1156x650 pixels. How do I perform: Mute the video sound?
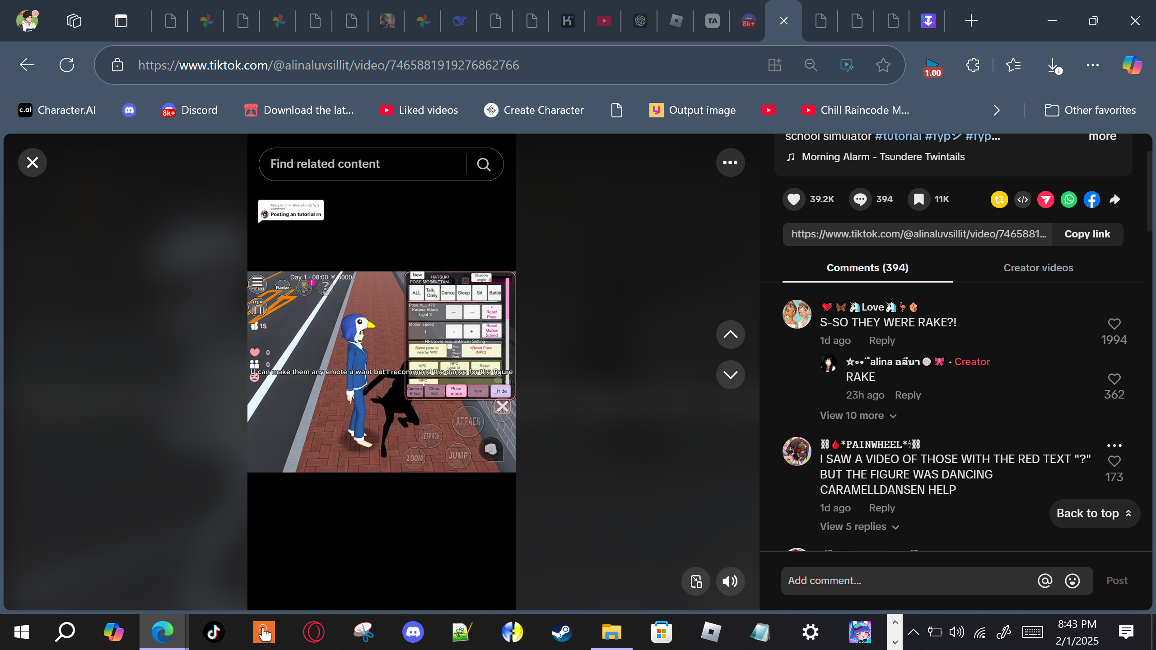[730, 581]
